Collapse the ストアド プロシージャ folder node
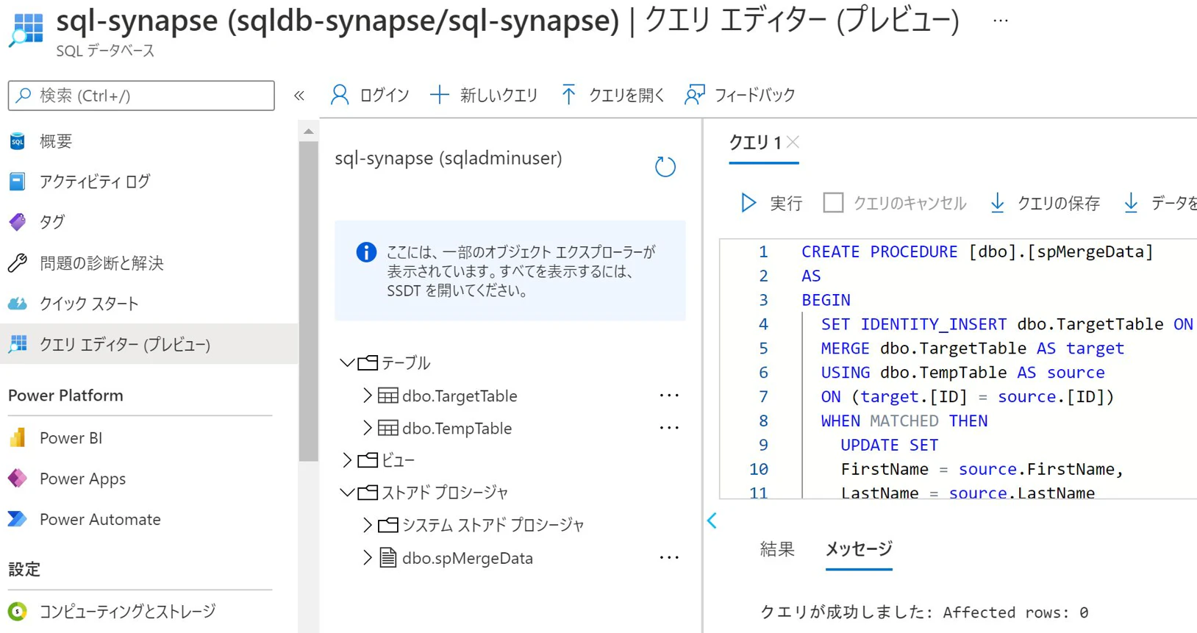1197x633 pixels. (x=347, y=492)
